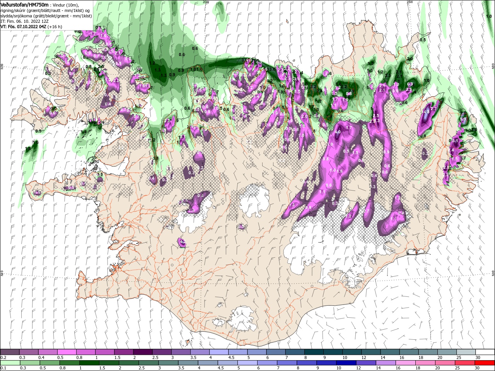Viewport: 495px width, 371px height.
Task: Select the 'rigning/skúrir' description line
Action: click(x=45, y=10)
